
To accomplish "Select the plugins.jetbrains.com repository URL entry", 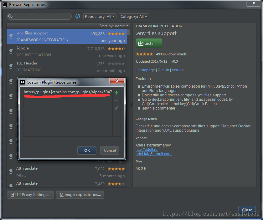I will tap(68, 92).
